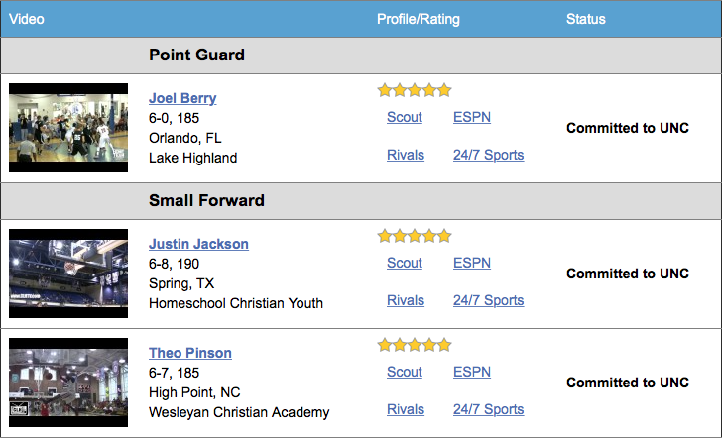The image size is (722, 438).
Task: Play the Joel Berry highlight video thumbnail
Action: pos(68,128)
